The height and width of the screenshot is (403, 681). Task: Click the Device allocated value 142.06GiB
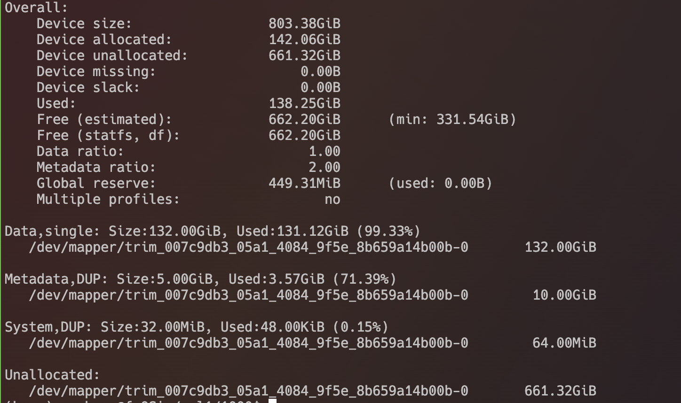click(304, 39)
